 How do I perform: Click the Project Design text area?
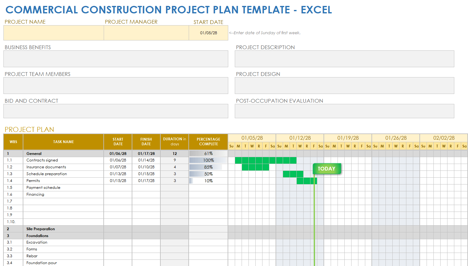[344, 86]
